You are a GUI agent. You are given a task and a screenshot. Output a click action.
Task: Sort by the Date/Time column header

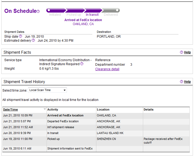tap(10, 109)
